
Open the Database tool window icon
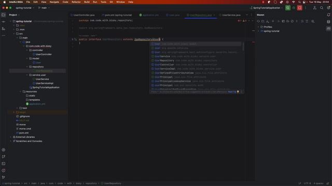[x=328, y=22]
